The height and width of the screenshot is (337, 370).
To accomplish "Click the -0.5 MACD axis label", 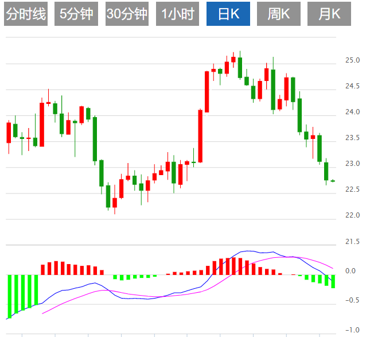I will coord(351,300).
